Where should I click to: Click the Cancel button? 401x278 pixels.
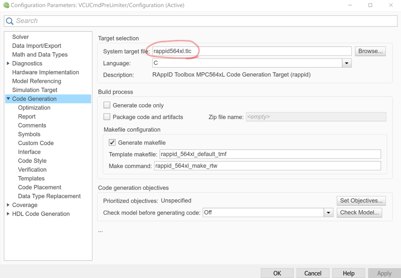coord(313,273)
